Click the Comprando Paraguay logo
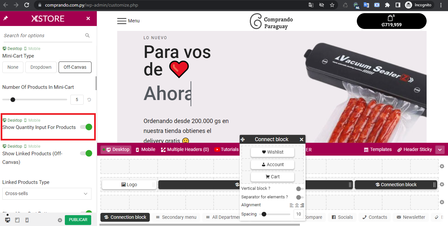Viewport: 448px width, 226px height. (271, 21)
